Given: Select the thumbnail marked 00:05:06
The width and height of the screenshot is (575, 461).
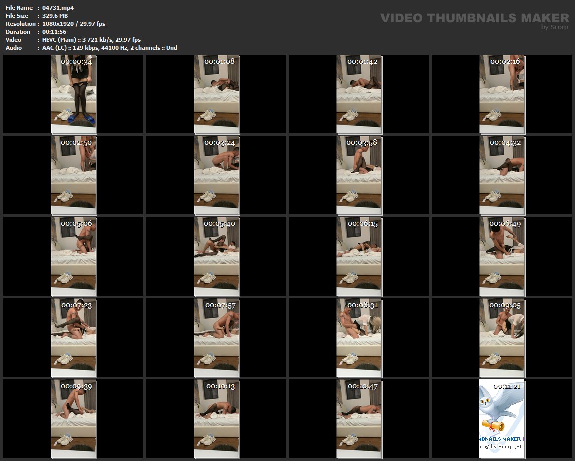Looking at the screenshot, I should pyautogui.click(x=73, y=257).
